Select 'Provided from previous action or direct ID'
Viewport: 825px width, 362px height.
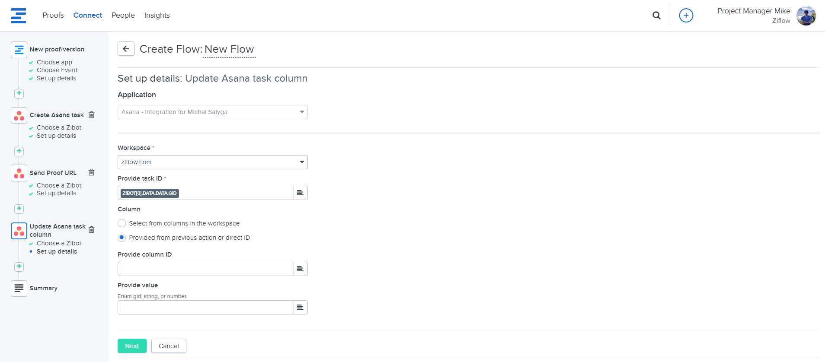(x=122, y=238)
